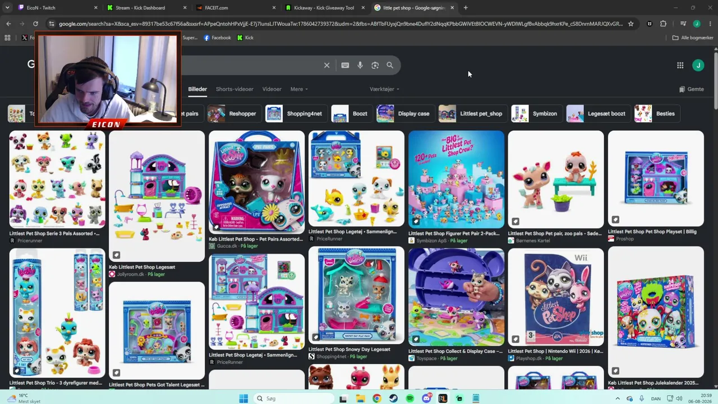Filter images by the Shopping4net chip

click(296, 113)
